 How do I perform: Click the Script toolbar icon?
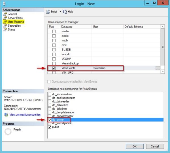click(x=48, y=12)
